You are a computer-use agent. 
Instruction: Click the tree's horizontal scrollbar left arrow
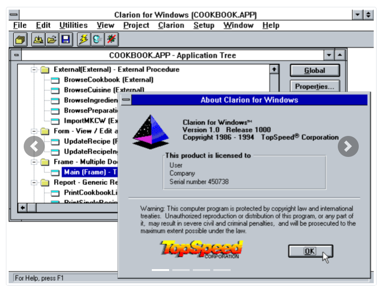23,208
